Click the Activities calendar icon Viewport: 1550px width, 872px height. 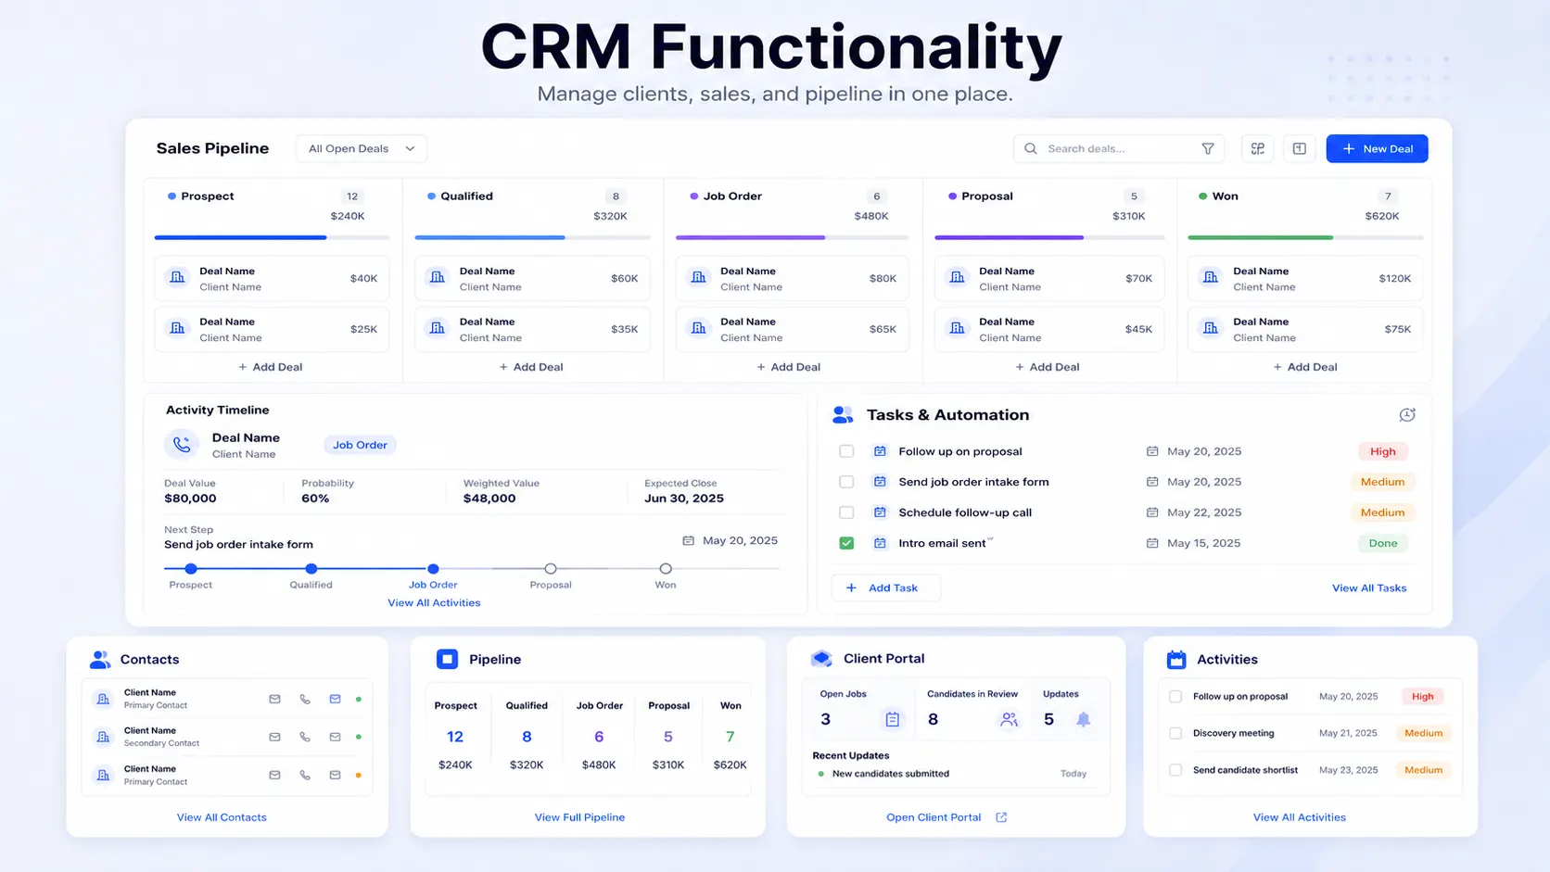(x=1176, y=660)
